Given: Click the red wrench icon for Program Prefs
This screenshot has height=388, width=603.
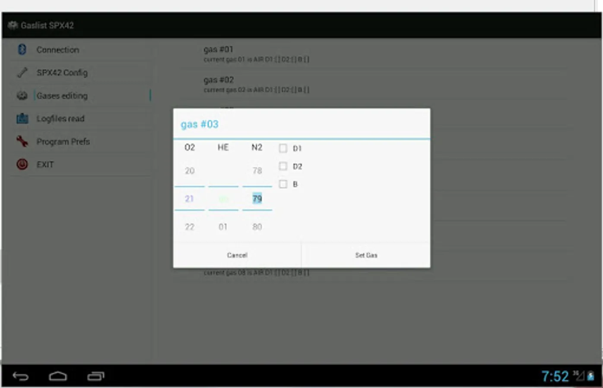Looking at the screenshot, I should pos(22,141).
